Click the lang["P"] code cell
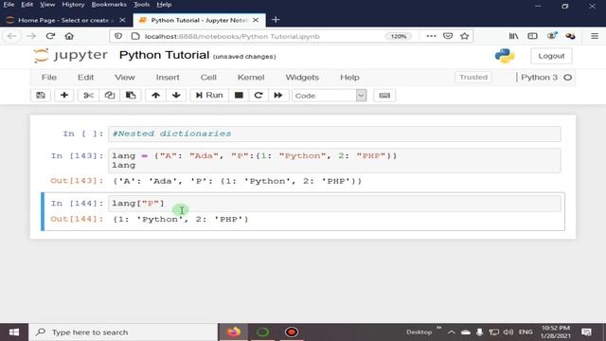This screenshot has width=606, height=341. pyautogui.click(x=334, y=204)
